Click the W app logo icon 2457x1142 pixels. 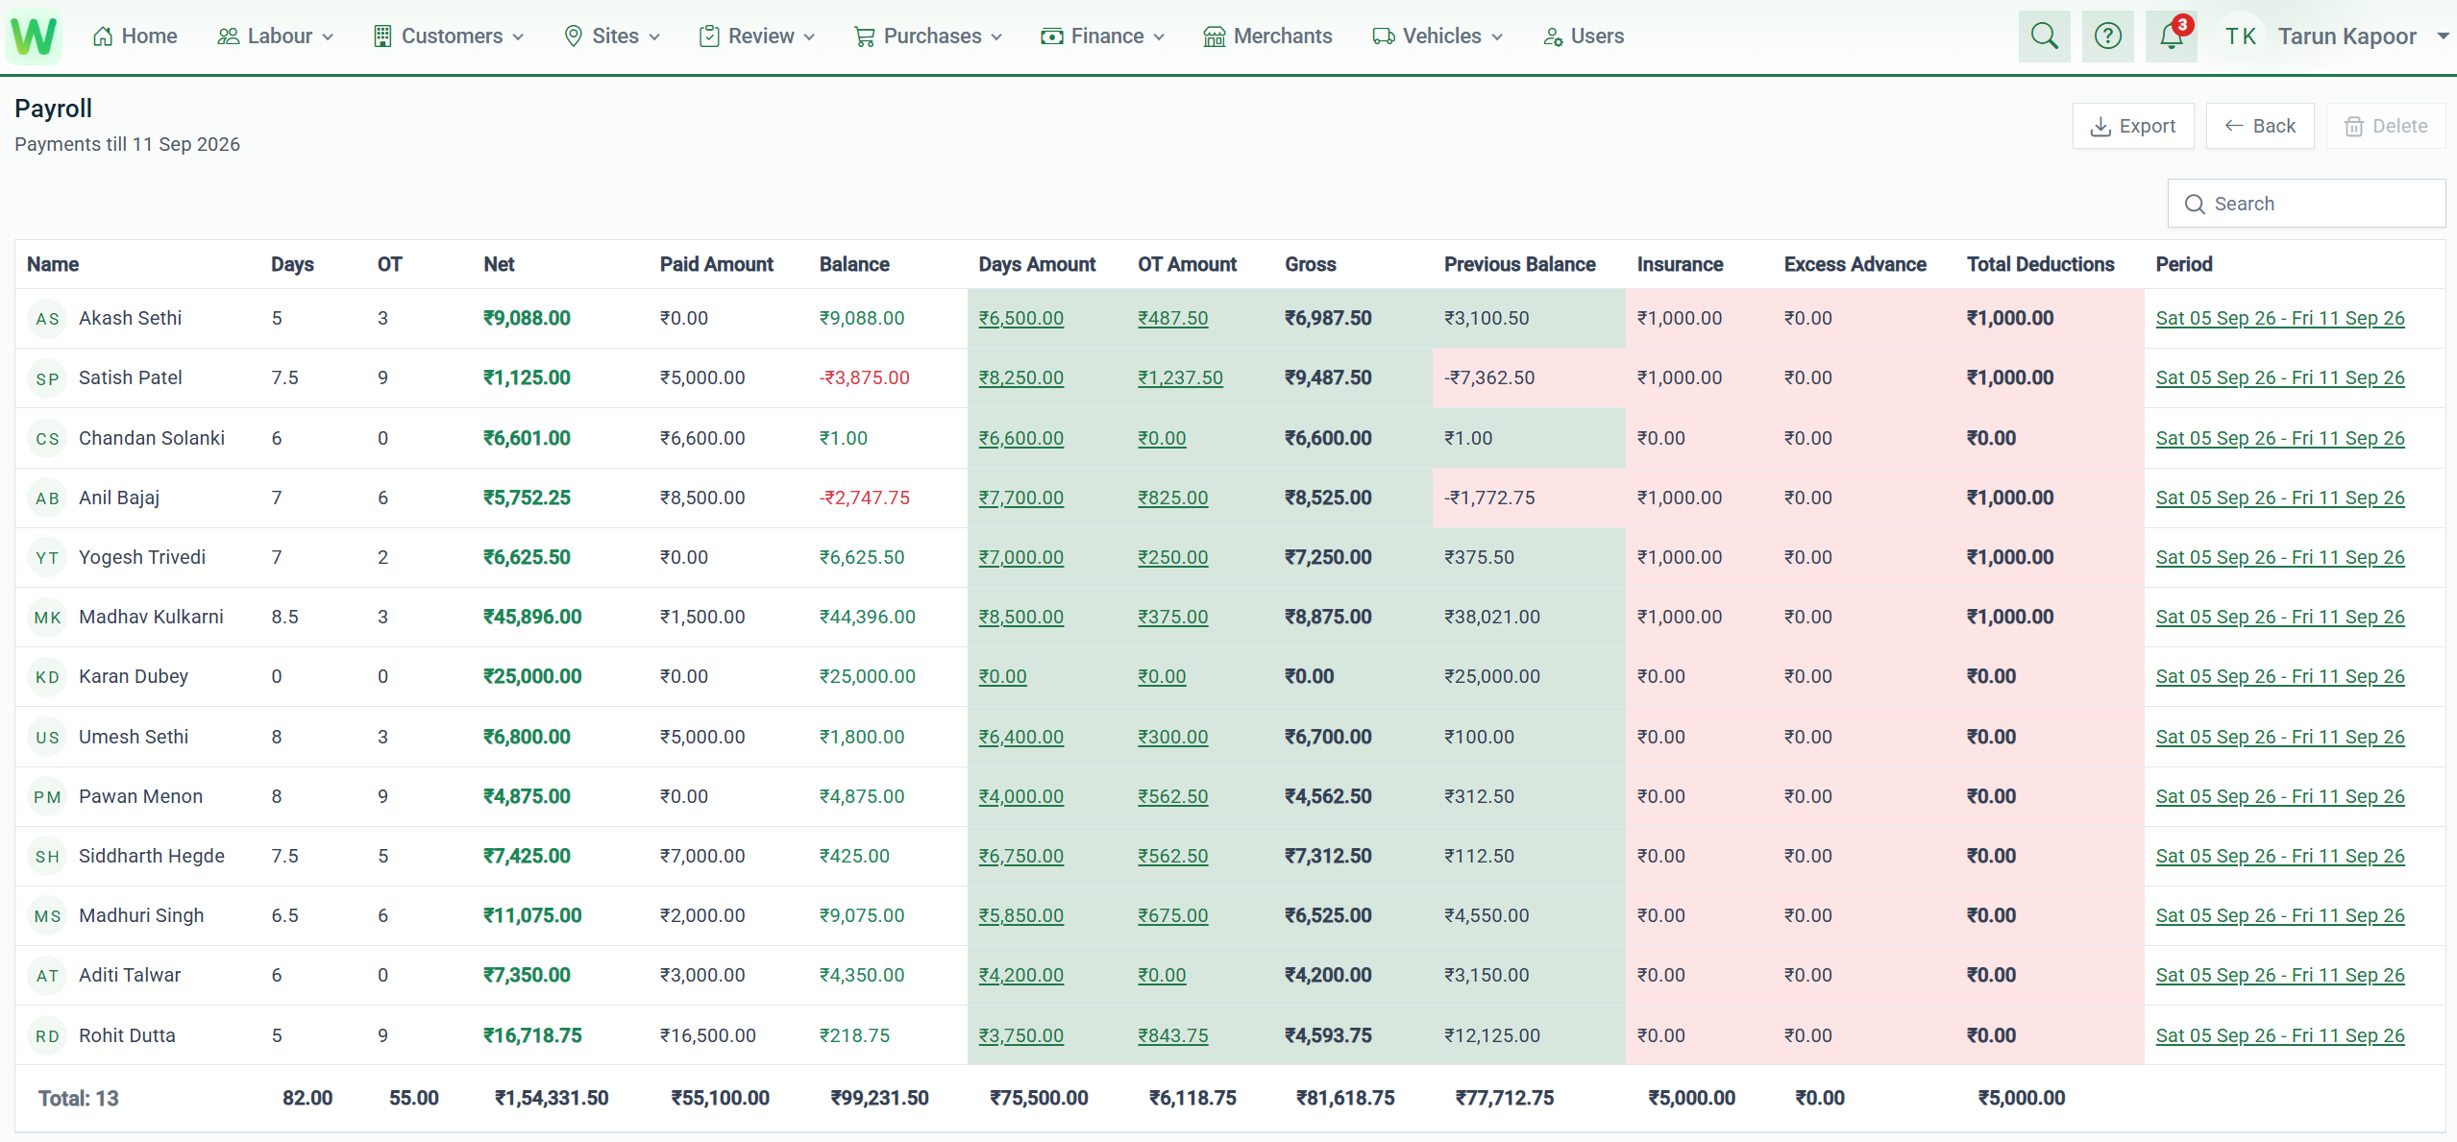(x=35, y=36)
